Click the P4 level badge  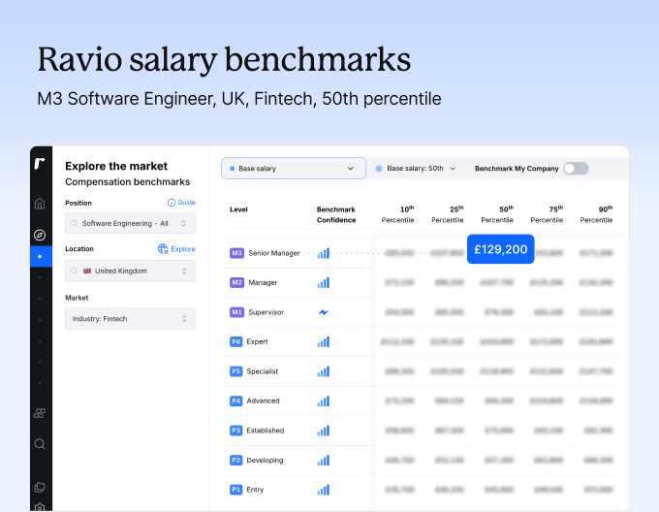click(236, 401)
